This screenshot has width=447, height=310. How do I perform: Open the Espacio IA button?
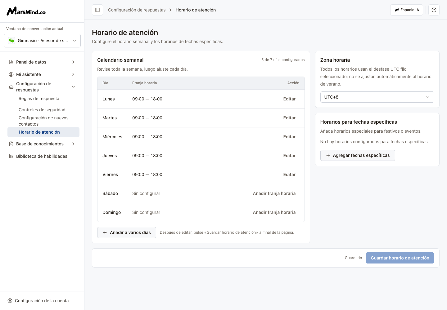tap(407, 10)
